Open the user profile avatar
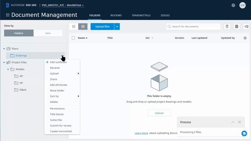Screen dimensions: 251x141 (x=242, y=5)
